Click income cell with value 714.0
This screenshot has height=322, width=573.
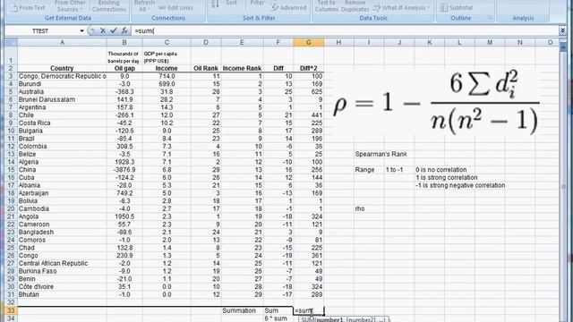[x=167, y=76]
